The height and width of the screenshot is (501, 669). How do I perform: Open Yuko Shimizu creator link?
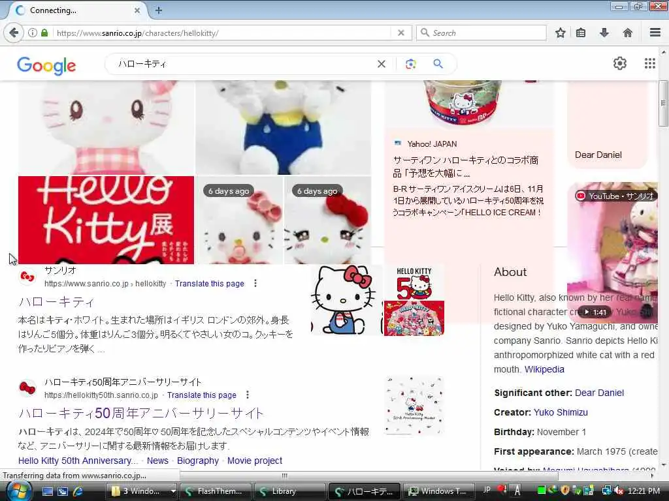[561, 412]
